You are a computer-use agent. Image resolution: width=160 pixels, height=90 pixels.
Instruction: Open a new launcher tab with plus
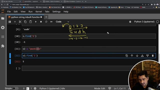[46, 17]
